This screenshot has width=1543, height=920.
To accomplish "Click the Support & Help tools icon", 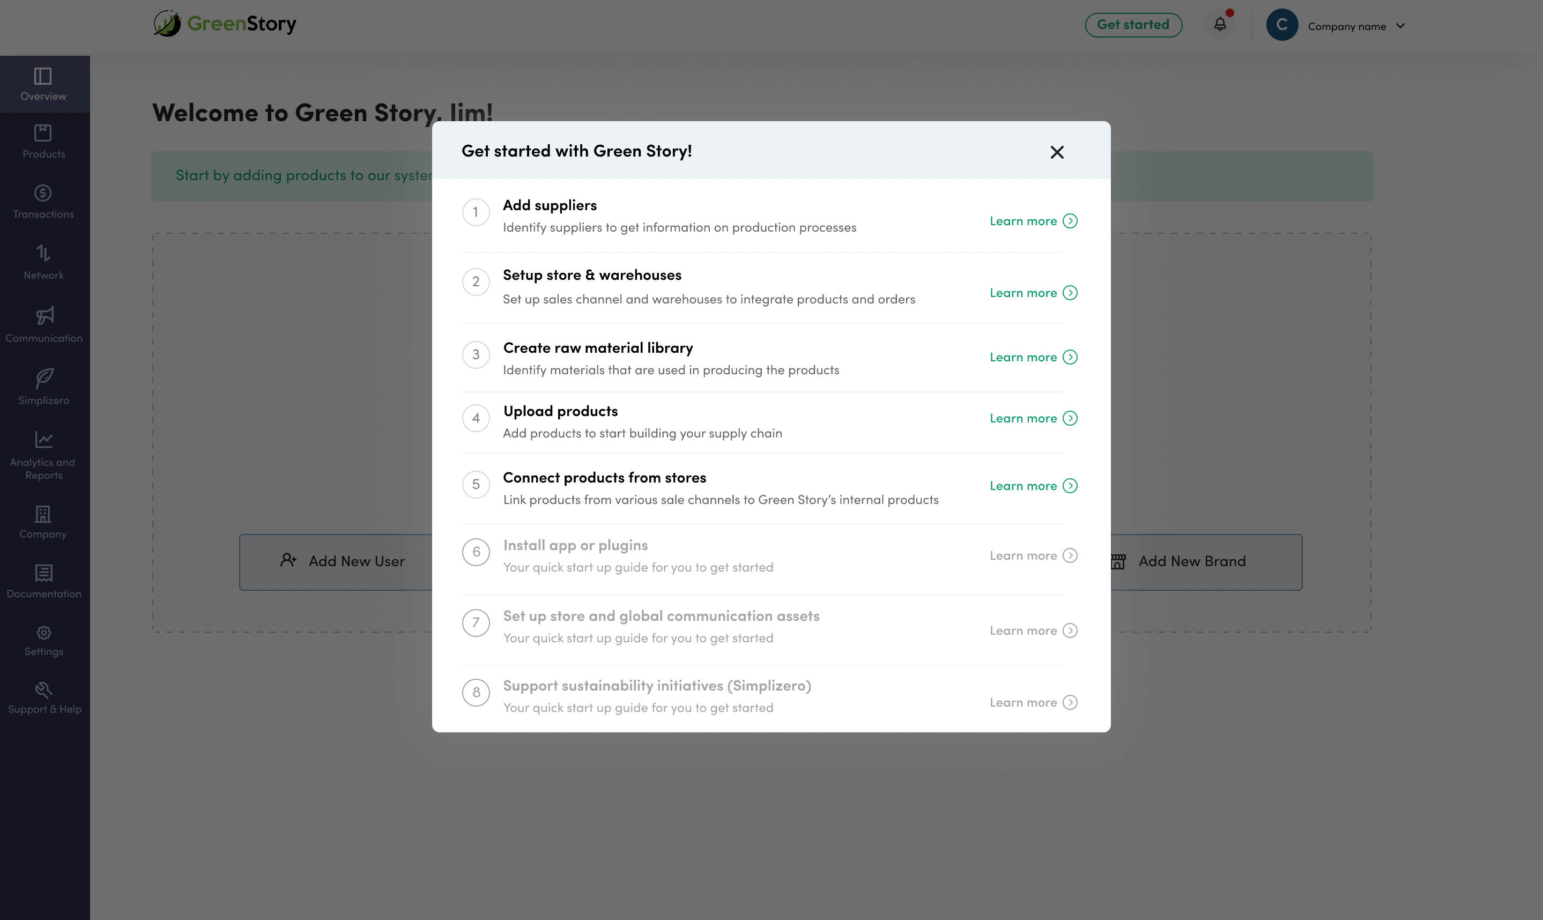I will coord(43,689).
